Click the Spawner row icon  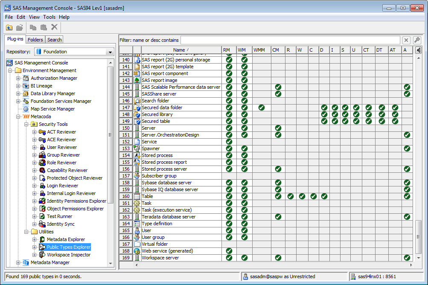[137, 148]
